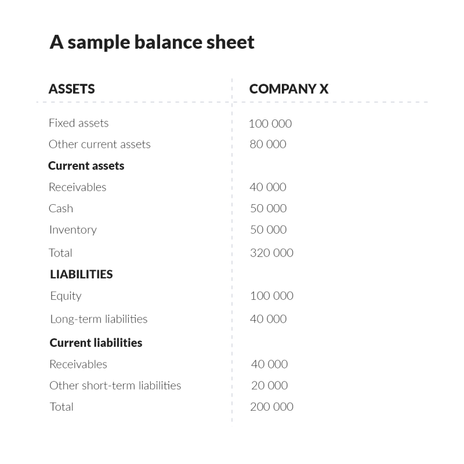The image size is (464, 464).
Task: Click the COMPANY X column header
Action: click(x=289, y=89)
